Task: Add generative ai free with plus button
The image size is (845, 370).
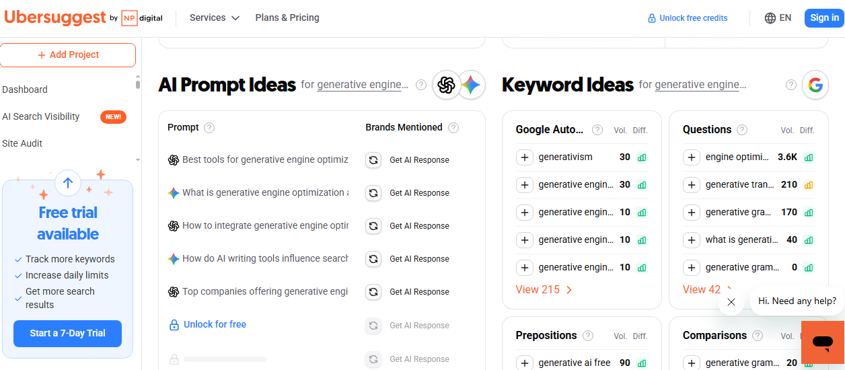Action: tap(525, 363)
